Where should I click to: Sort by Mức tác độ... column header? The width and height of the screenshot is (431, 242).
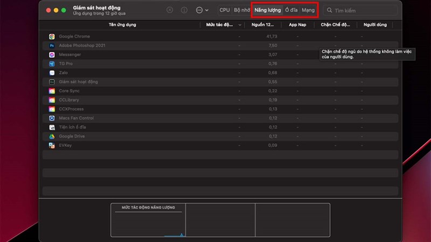pyautogui.click(x=219, y=25)
